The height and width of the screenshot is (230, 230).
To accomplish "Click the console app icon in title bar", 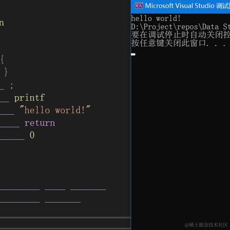I will coord(139,6).
